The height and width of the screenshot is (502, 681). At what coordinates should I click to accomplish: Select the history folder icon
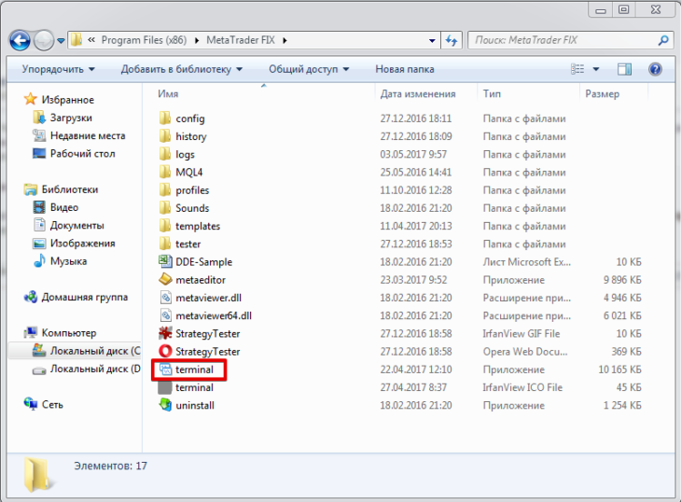click(164, 136)
